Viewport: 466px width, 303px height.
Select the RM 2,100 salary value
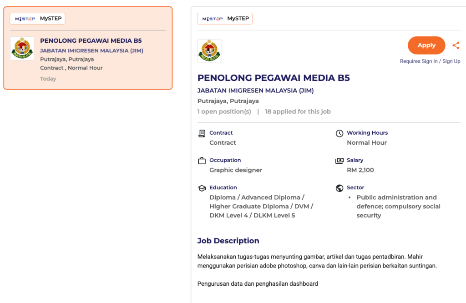tap(360, 170)
